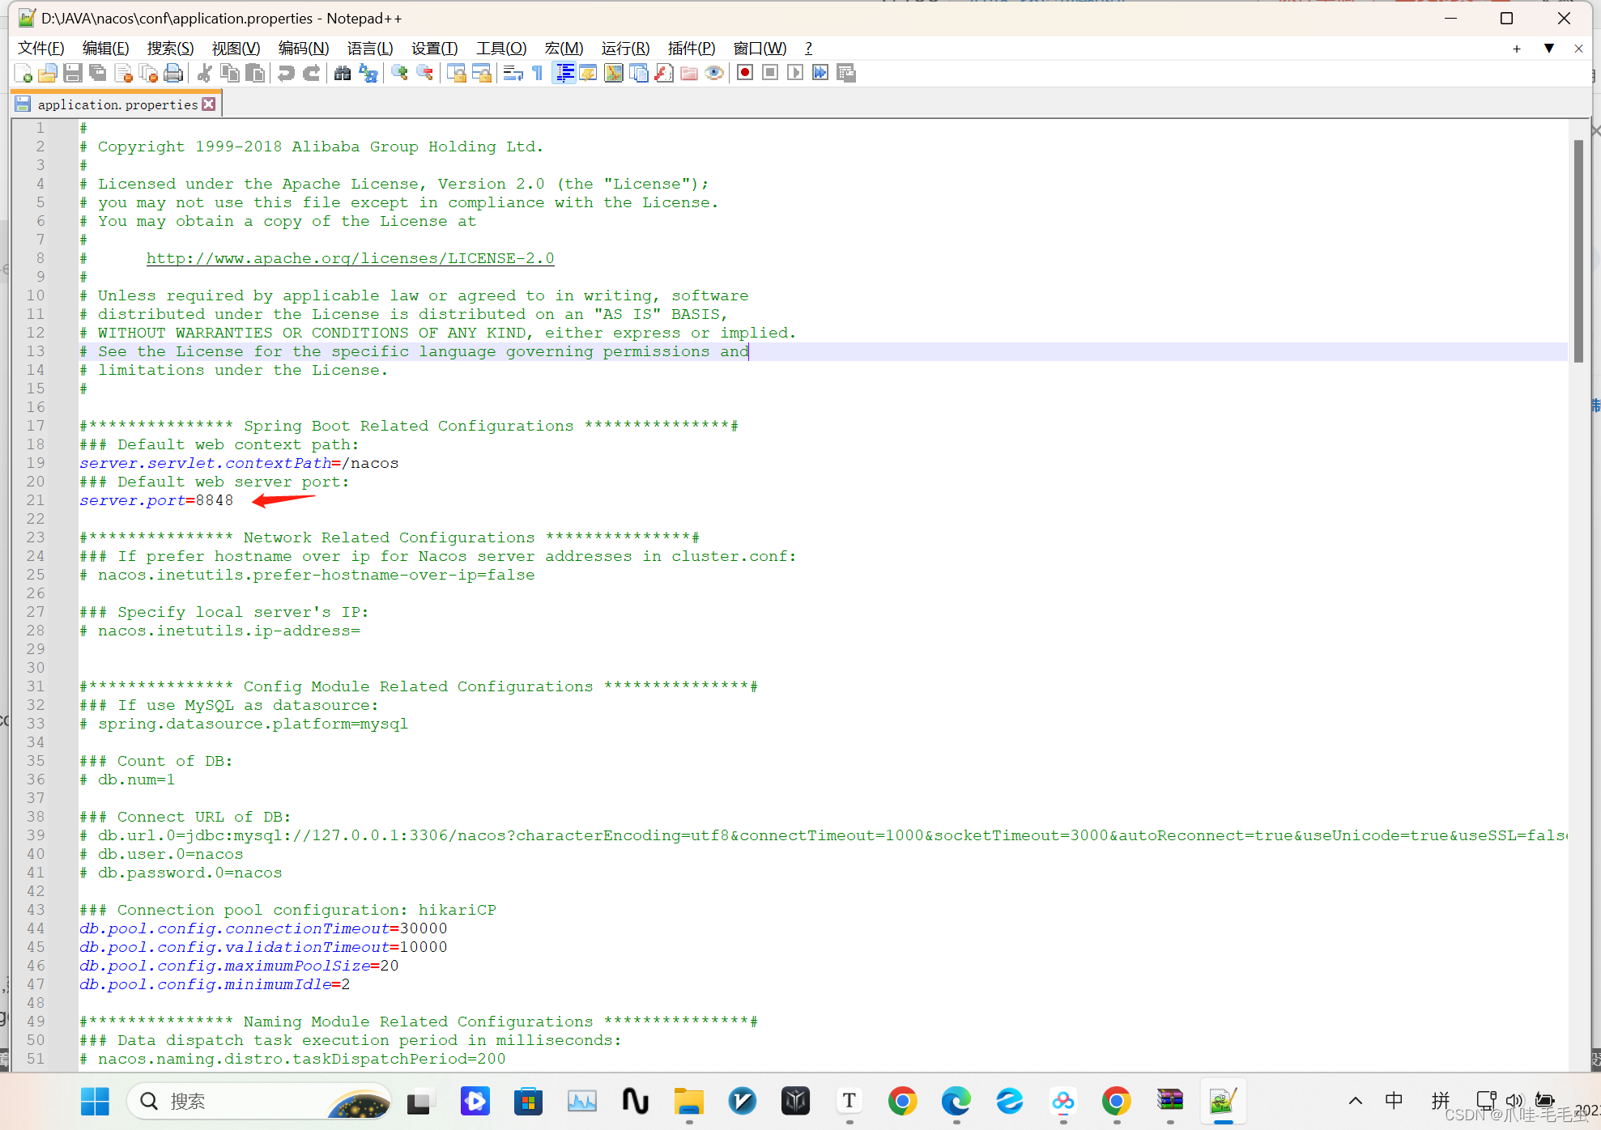The width and height of the screenshot is (1601, 1130).
Task: Show the Document Map panel
Action: 614,74
